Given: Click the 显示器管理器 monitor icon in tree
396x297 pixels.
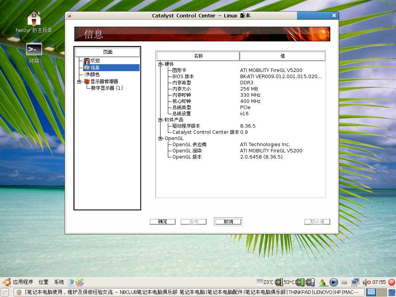Looking at the screenshot, I should pos(87,81).
